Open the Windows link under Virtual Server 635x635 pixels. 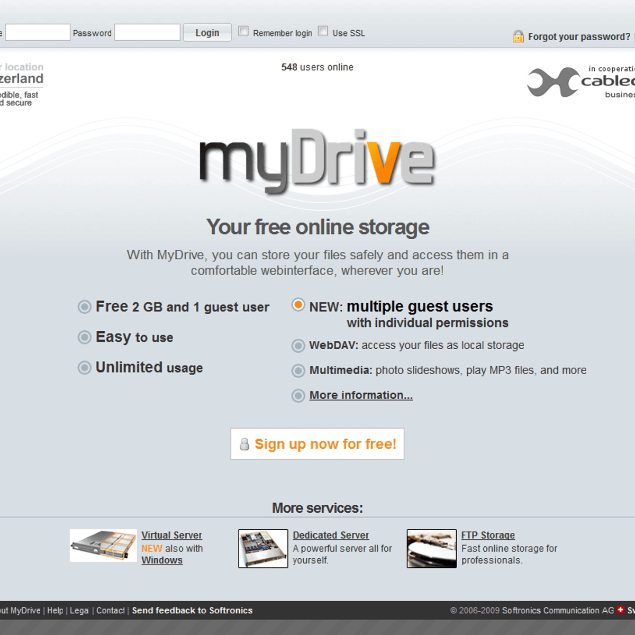tap(162, 560)
